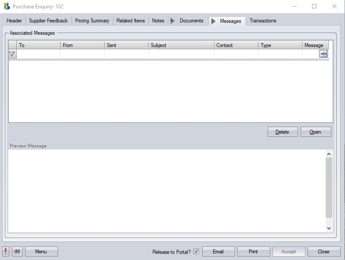Click the arrow icon beside Messages tab

[x=214, y=21]
